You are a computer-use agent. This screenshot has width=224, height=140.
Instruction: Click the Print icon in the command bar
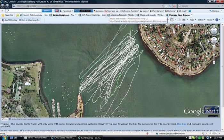tap(184, 20)
